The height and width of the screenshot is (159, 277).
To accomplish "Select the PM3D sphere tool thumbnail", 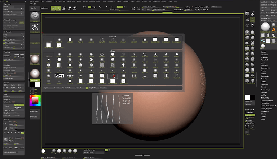I will pyautogui.click(x=265, y=27).
